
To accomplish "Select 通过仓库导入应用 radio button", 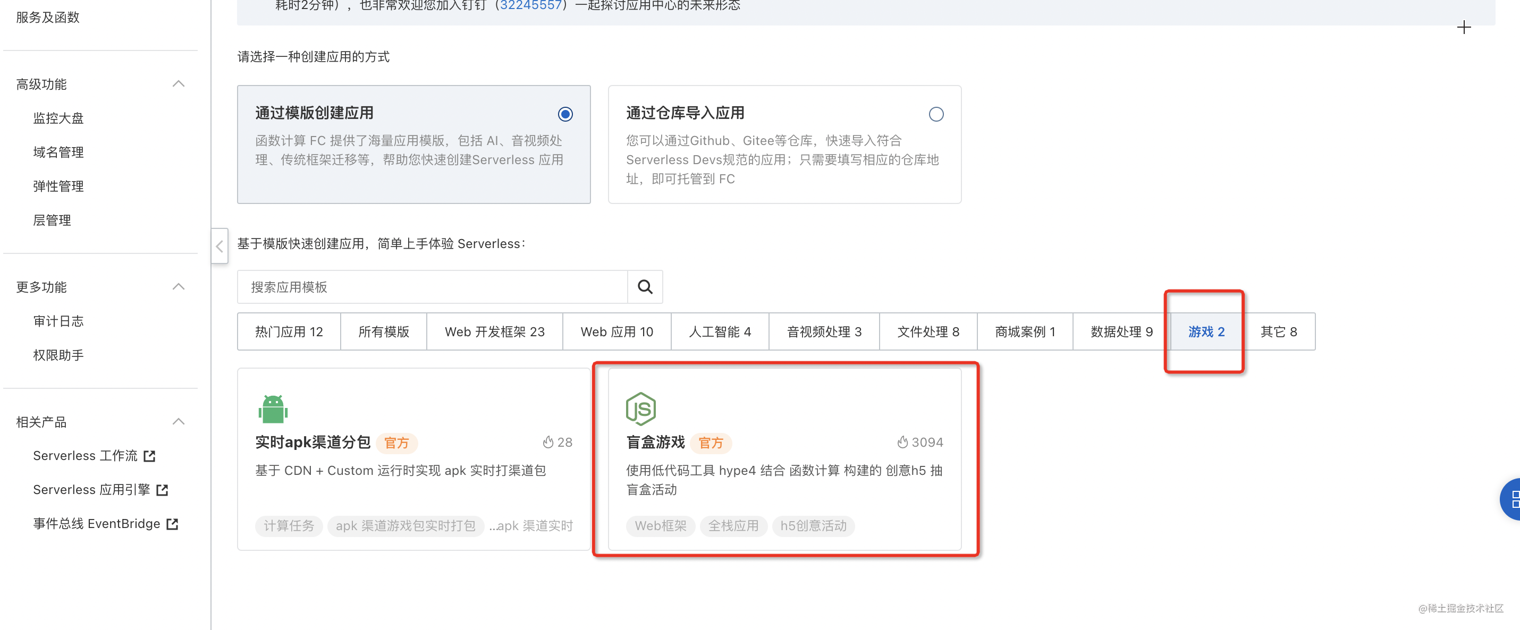I will 936,114.
